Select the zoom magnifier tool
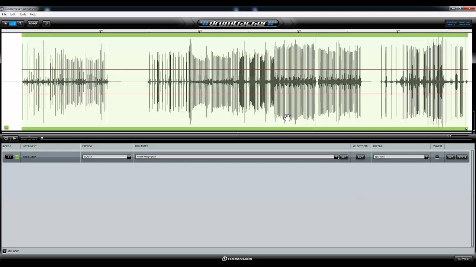 [x=20, y=23]
